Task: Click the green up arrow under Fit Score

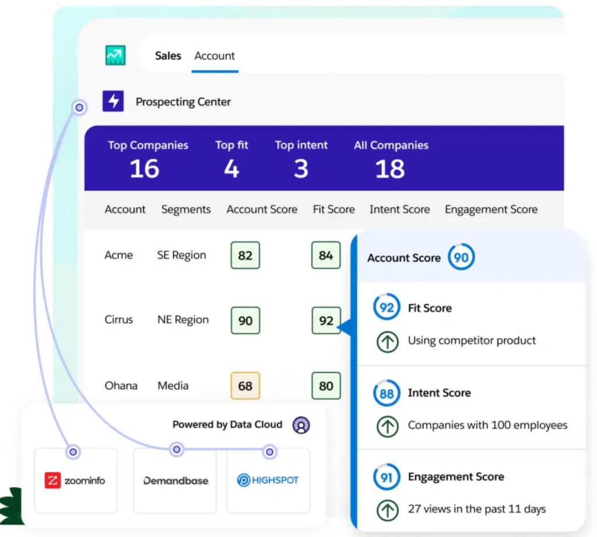Action: [x=388, y=341]
